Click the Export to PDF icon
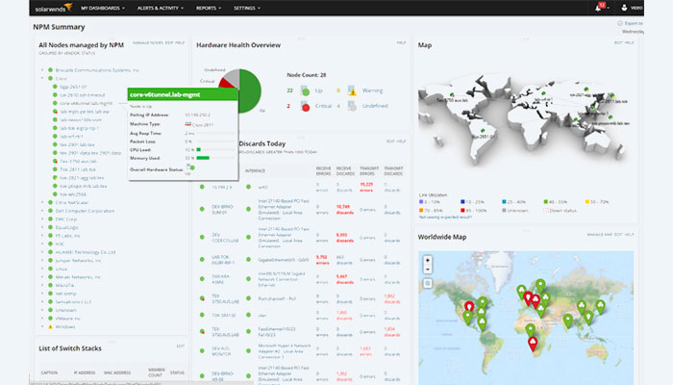 click(x=620, y=23)
